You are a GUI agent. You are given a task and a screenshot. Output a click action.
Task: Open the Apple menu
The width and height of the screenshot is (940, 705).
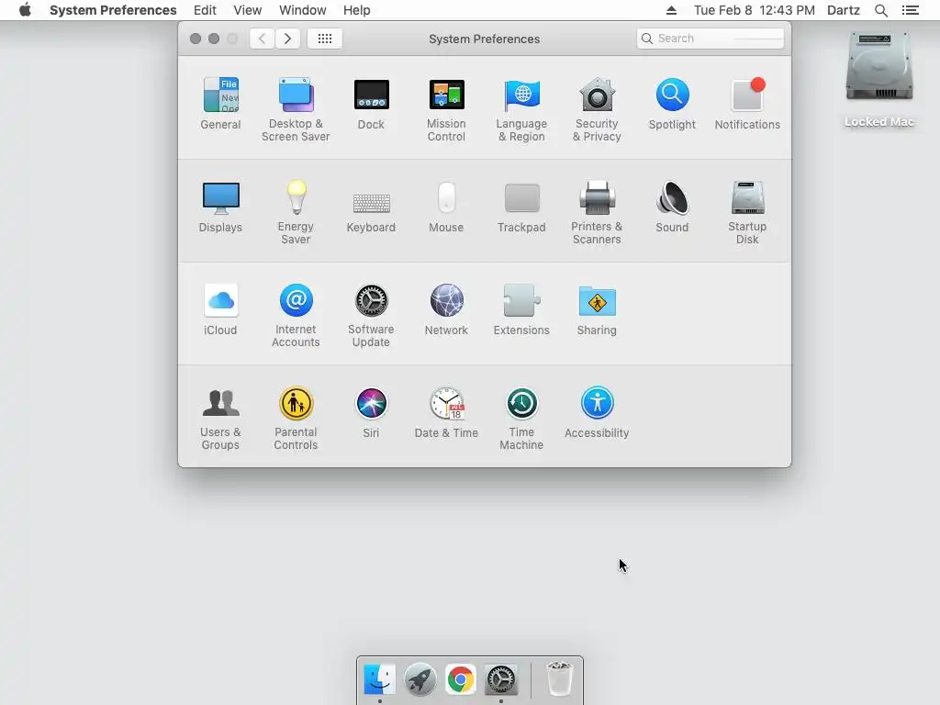[x=25, y=10]
